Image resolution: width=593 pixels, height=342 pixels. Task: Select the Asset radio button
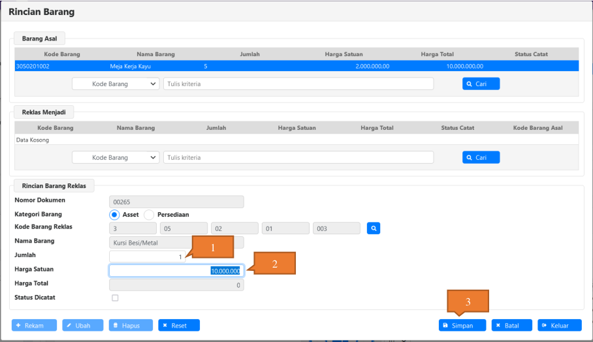(114, 215)
